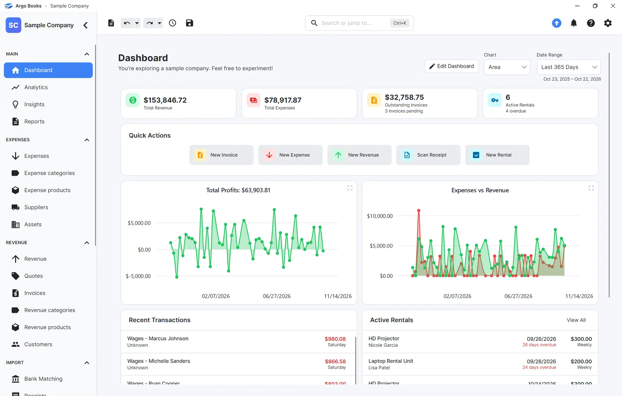Click View All in Active Rentals
Screen dimensions: 622x396
pyautogui.click(x=576, y=320)
